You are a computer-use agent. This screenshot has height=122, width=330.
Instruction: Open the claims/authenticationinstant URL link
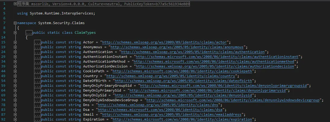click(x=217, y=57)
